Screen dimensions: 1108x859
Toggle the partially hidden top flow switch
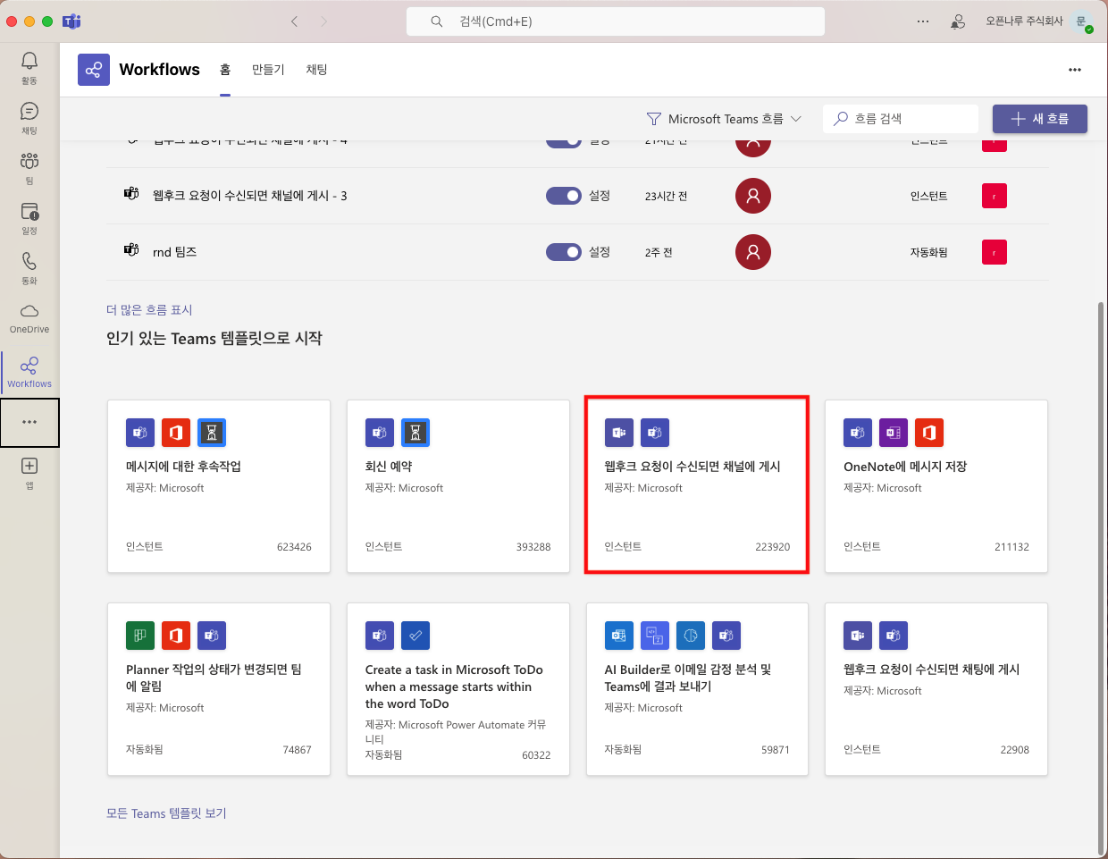(x=564, y=141)
